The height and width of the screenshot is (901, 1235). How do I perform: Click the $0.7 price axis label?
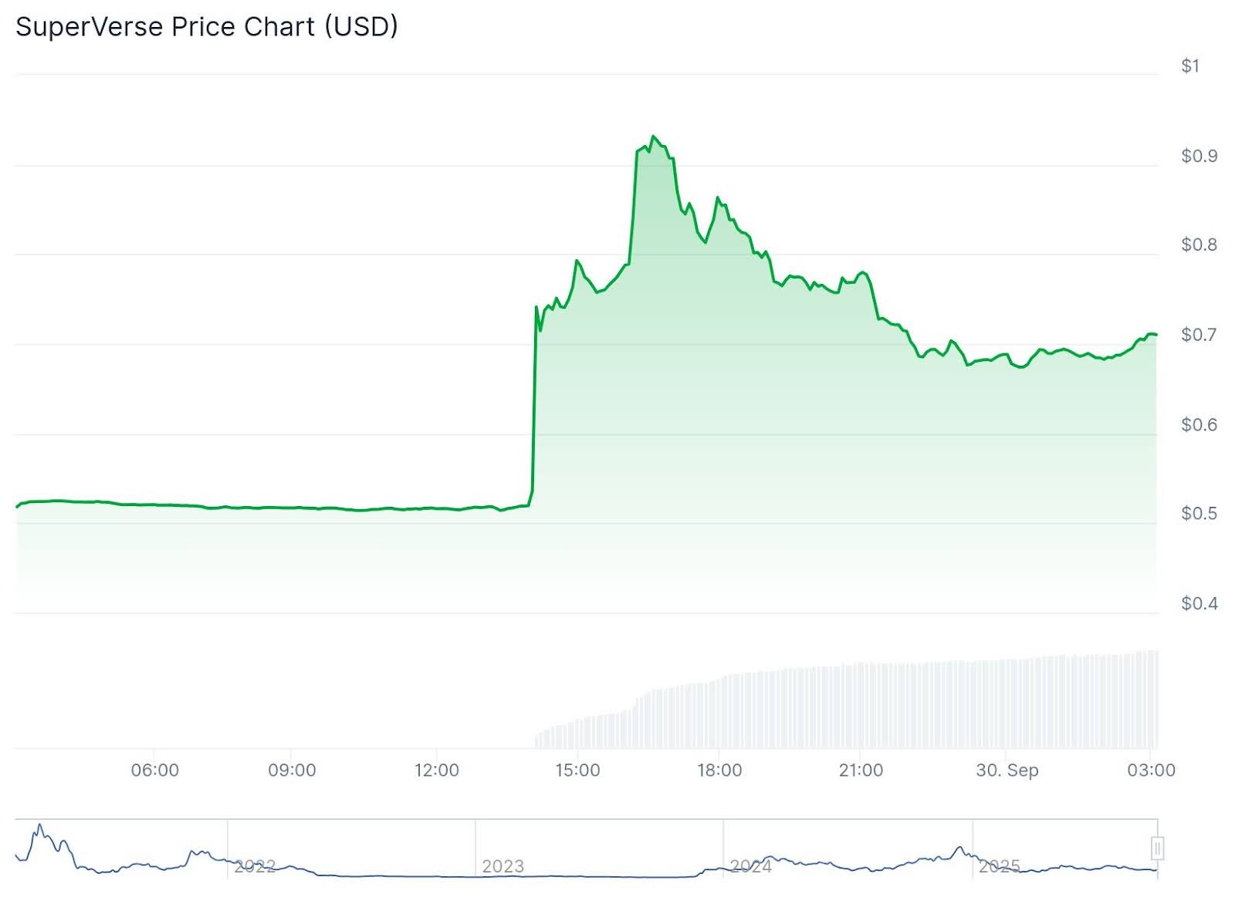(x=1199, y=335)
